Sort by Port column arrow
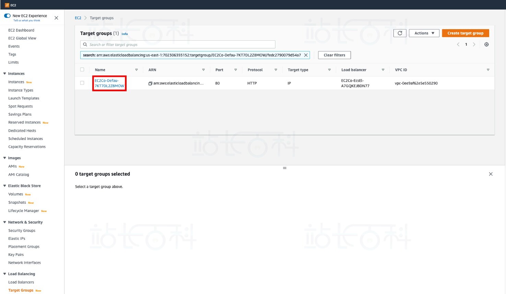 235,70
